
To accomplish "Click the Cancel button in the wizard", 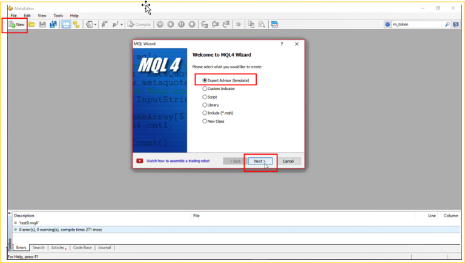I will (x=288, y=161).
